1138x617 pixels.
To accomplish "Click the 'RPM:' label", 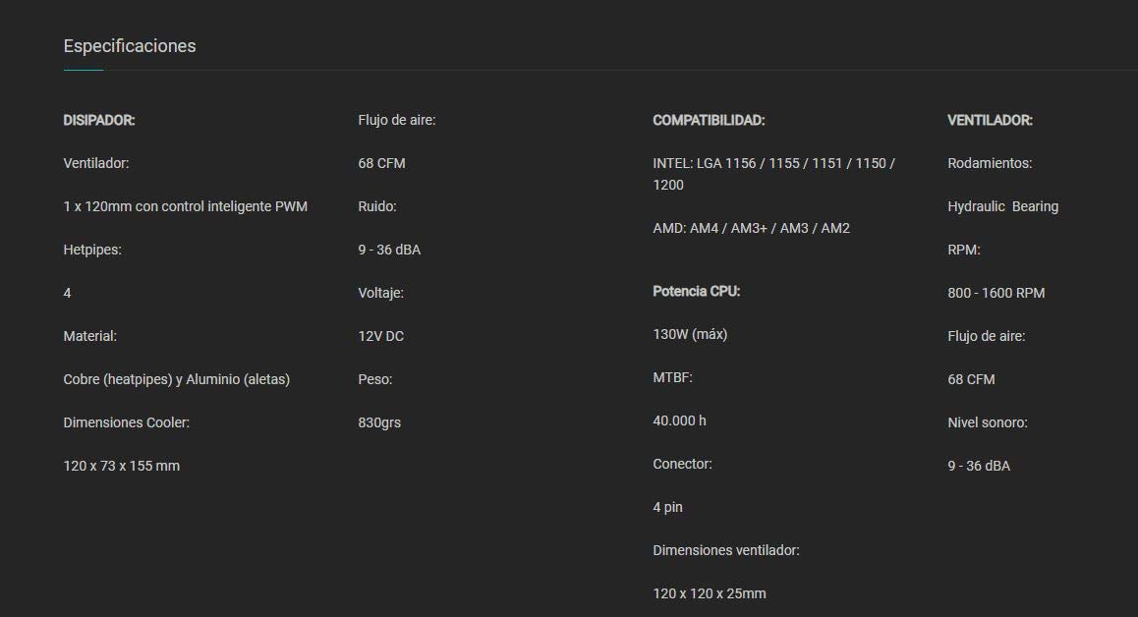I will point(963,250).
